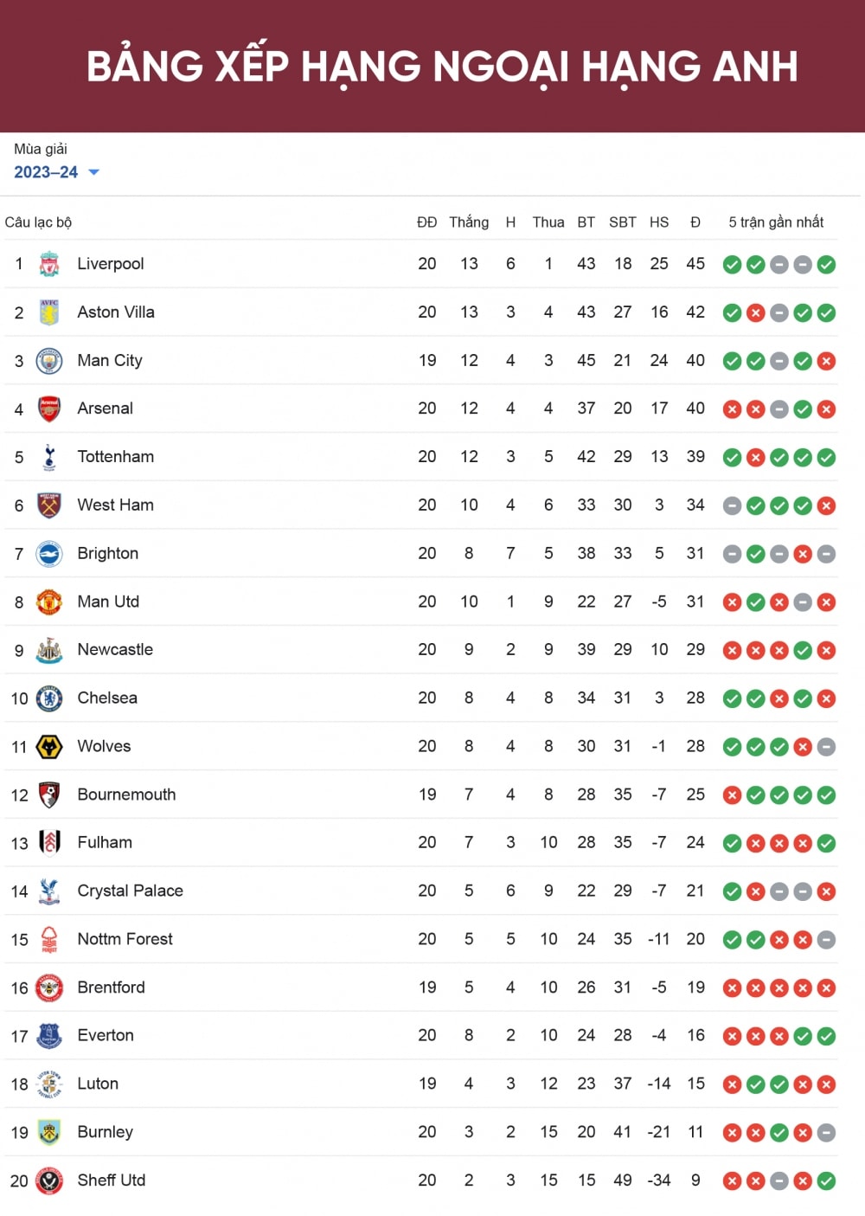Click the Arsenal crest icon
The width and height of the screenshot is (865, 1216).
pyautogui.click(x=49, y=409)
